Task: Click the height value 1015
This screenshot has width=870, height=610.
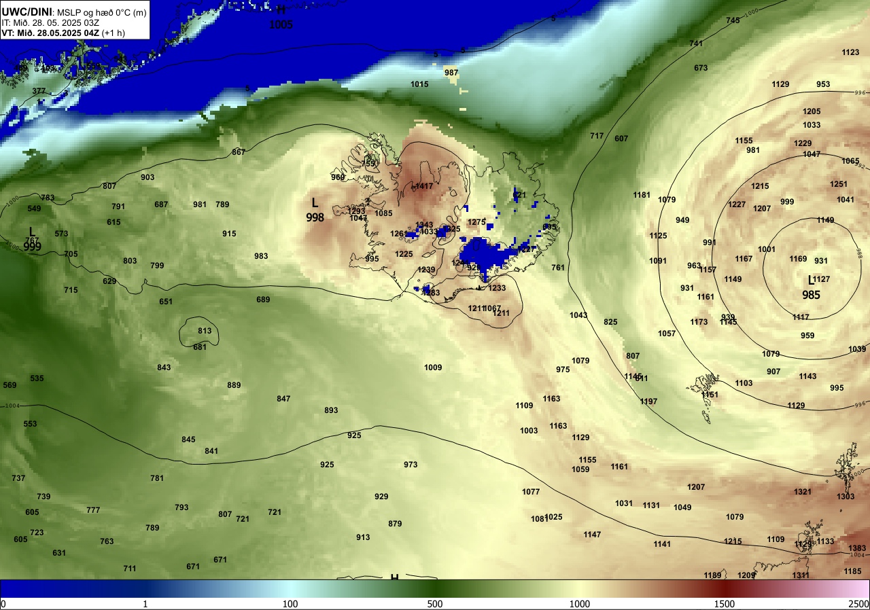Action: pyautogui.click(x=419, y=84)
